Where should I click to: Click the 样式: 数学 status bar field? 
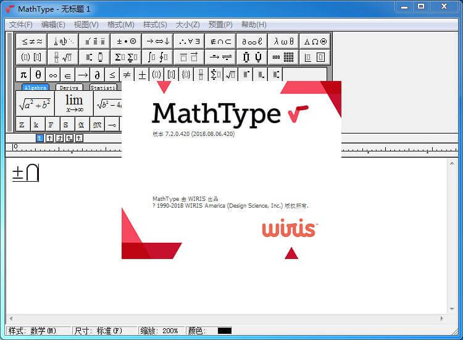point(38,331)
